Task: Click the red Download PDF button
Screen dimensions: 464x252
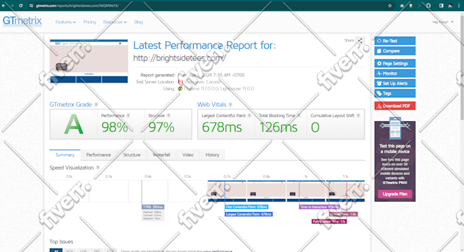Action: coord(395,106)
